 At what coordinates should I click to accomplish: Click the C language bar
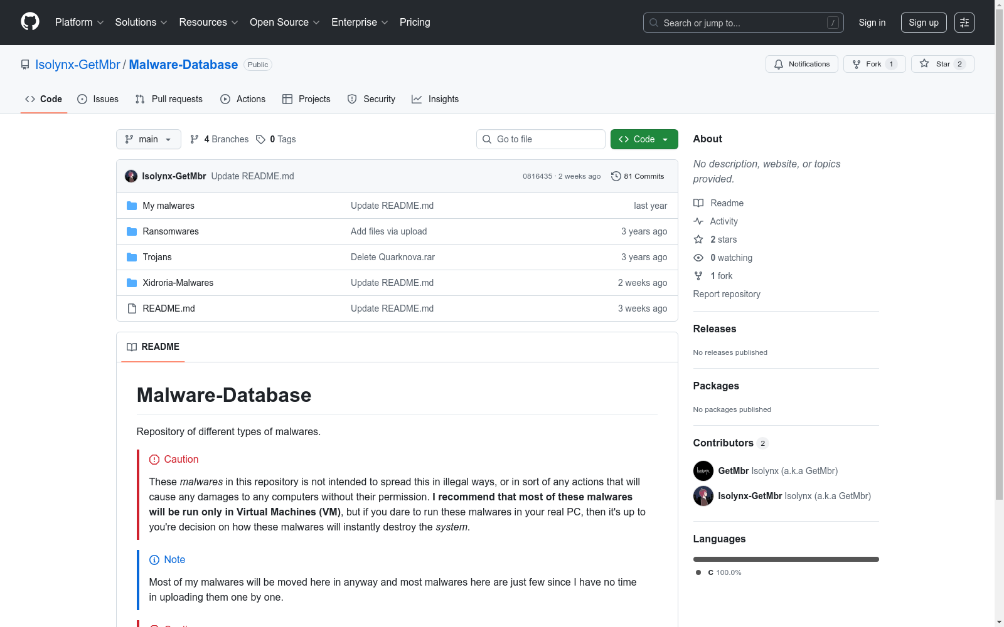[x=786, y=559]
